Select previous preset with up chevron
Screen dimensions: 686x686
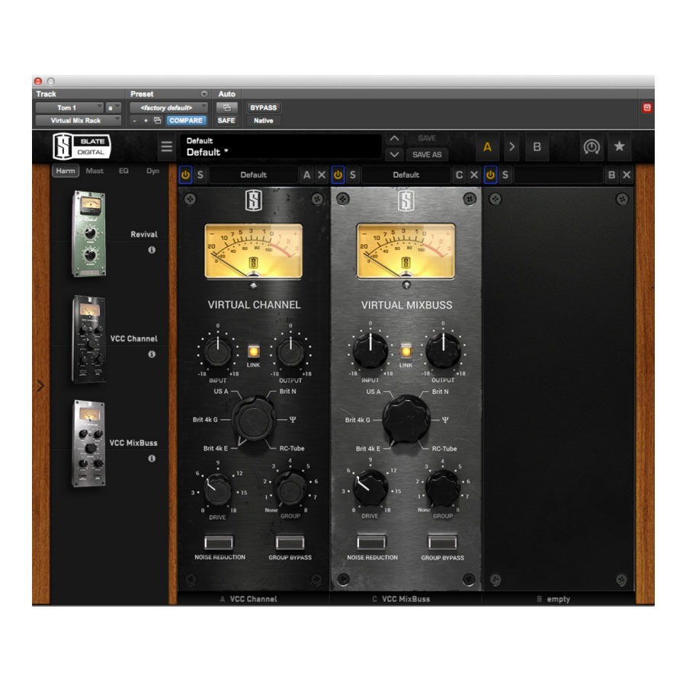coord(394,138)
